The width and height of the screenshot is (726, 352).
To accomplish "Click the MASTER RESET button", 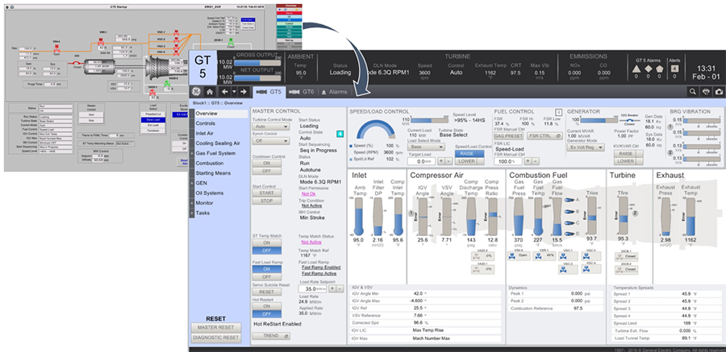I will pos(216,328).
